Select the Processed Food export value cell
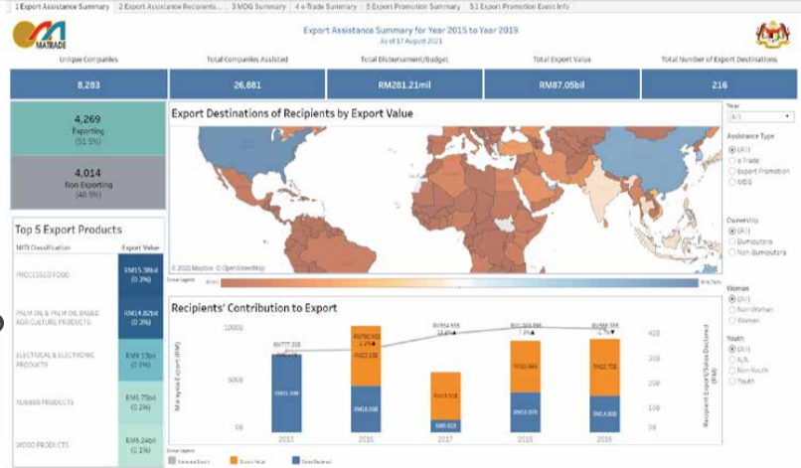 (x=137, y=274)
